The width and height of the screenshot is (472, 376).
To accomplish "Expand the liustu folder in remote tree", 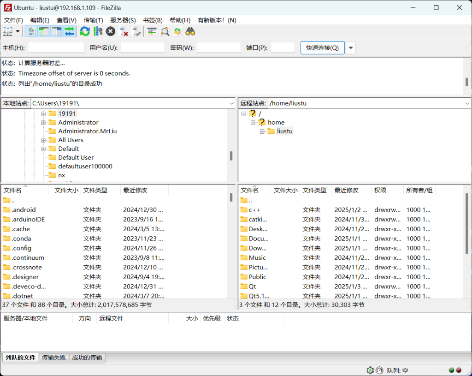I will pyautogui.click(x=262, y=131).
